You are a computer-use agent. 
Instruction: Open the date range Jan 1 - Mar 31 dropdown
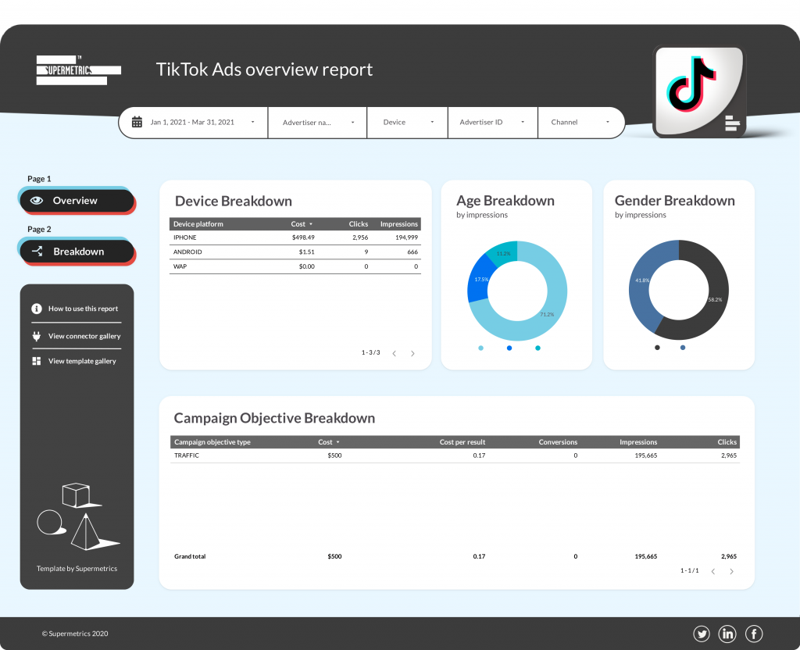pyautogui.click(x=194, y=123)
